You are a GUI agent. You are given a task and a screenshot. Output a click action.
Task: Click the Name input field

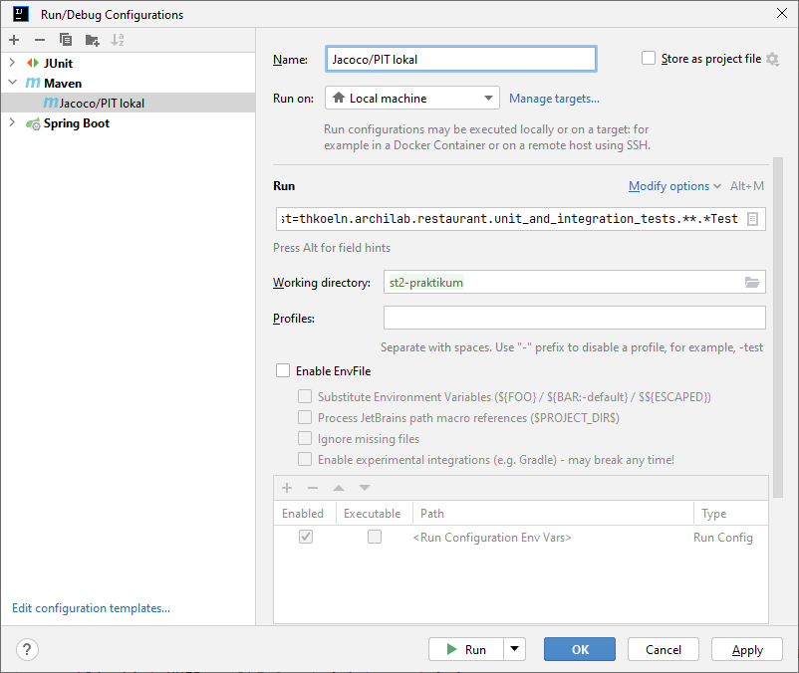[x=460, y=59]
